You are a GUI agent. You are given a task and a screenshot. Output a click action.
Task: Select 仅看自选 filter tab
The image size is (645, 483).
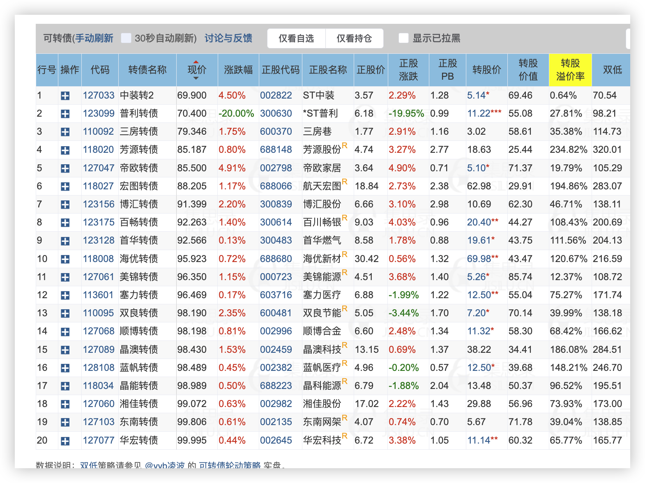pyautogui.click(x=296, y=39)
